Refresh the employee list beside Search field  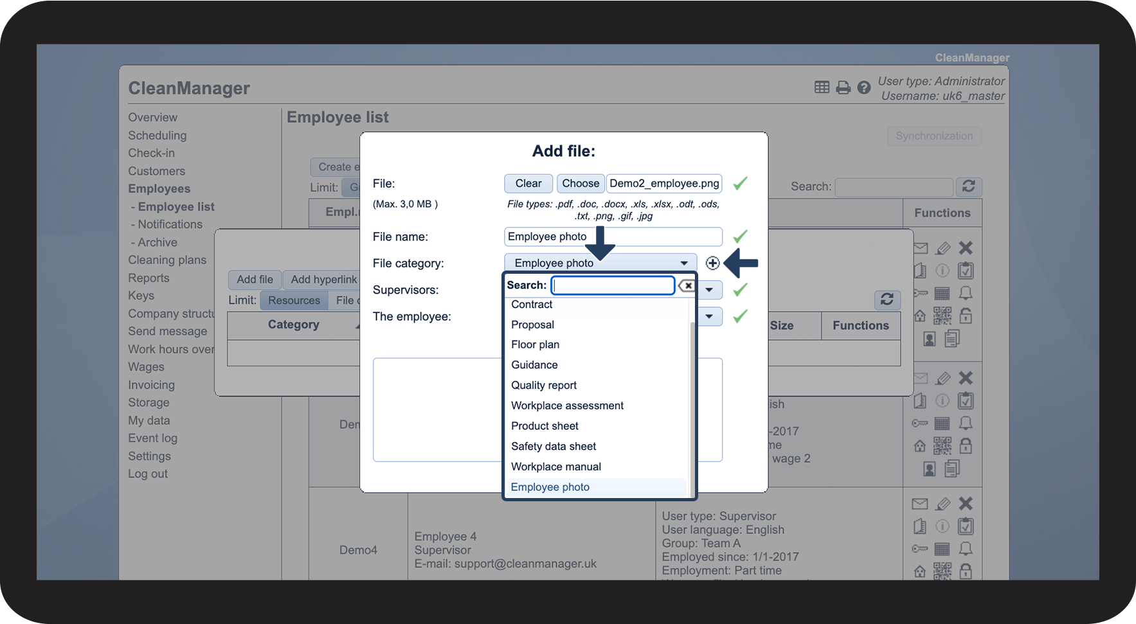point(968,186)
